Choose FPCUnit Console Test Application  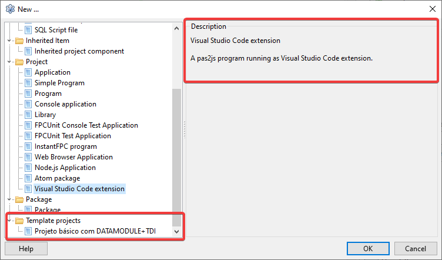coord(86,125)
